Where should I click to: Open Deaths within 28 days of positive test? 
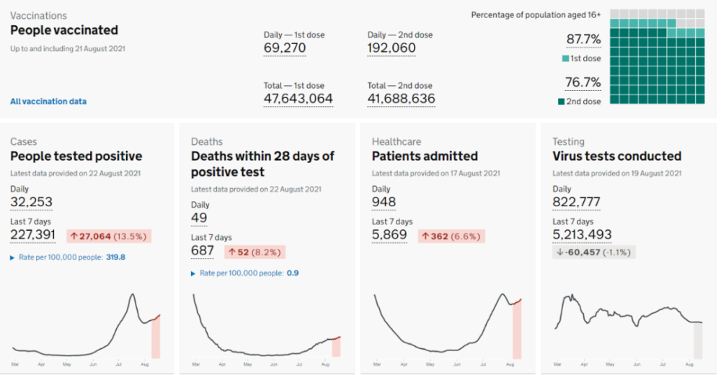click(x=262, y=164)
